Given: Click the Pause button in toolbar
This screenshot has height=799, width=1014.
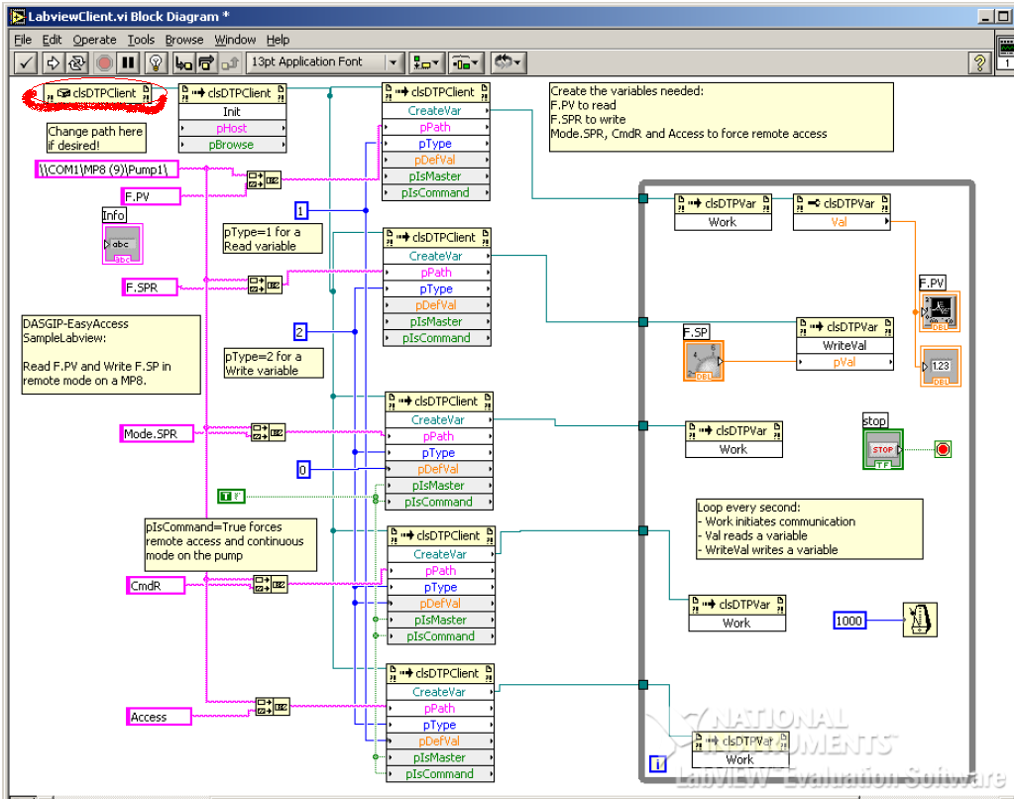Looking at the screenshot, I should (x=128, y=62).
